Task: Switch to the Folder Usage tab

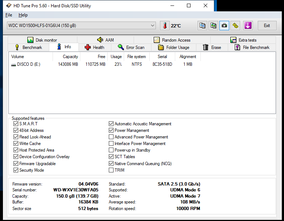Action: [x=174, y=47]
